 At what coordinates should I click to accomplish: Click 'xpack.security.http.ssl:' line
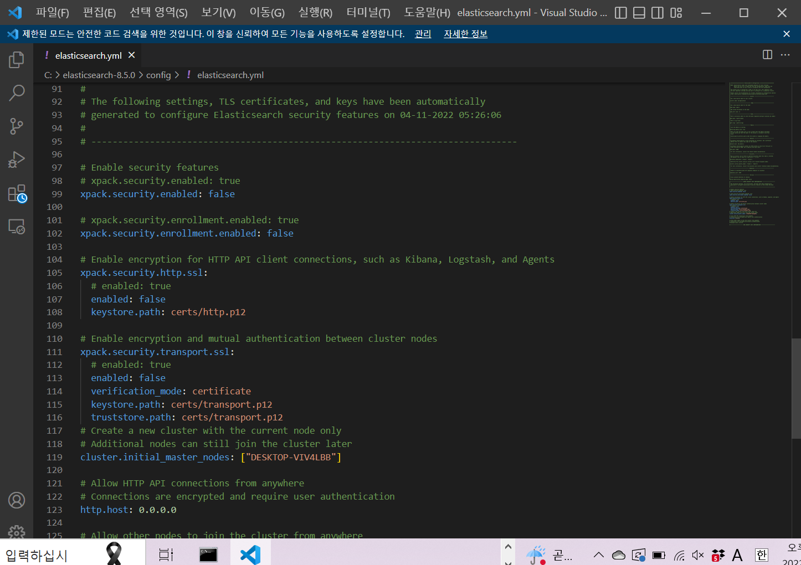point(144,273)
